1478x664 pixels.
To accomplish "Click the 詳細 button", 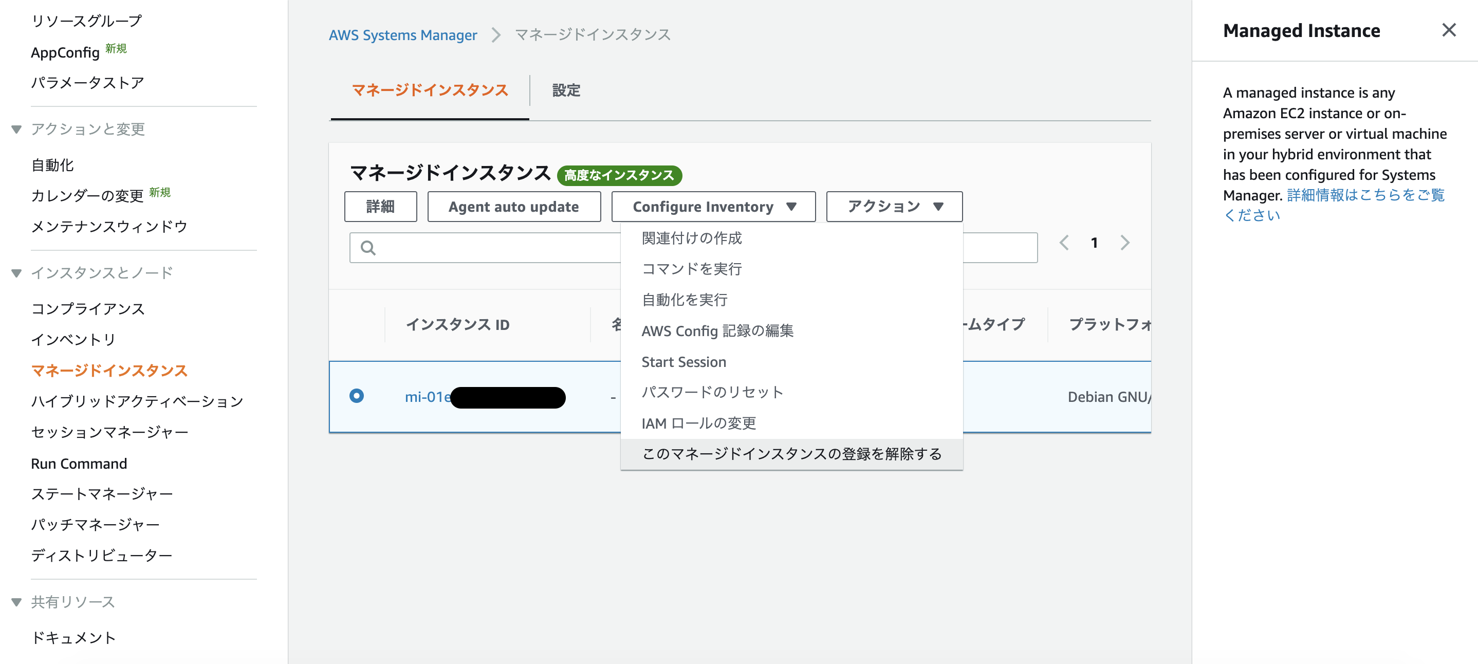I will click(380, 207).
